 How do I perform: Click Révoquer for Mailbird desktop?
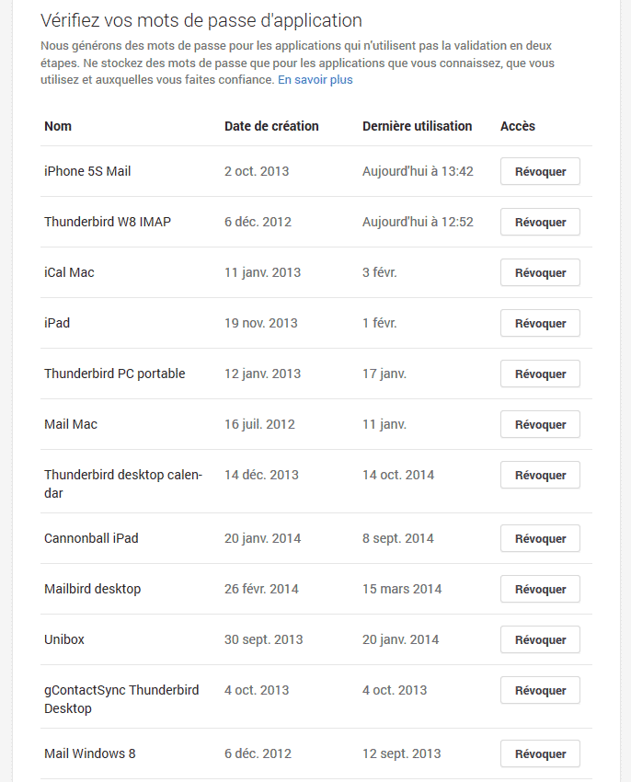pyautogui.click(x=540, y=589)
